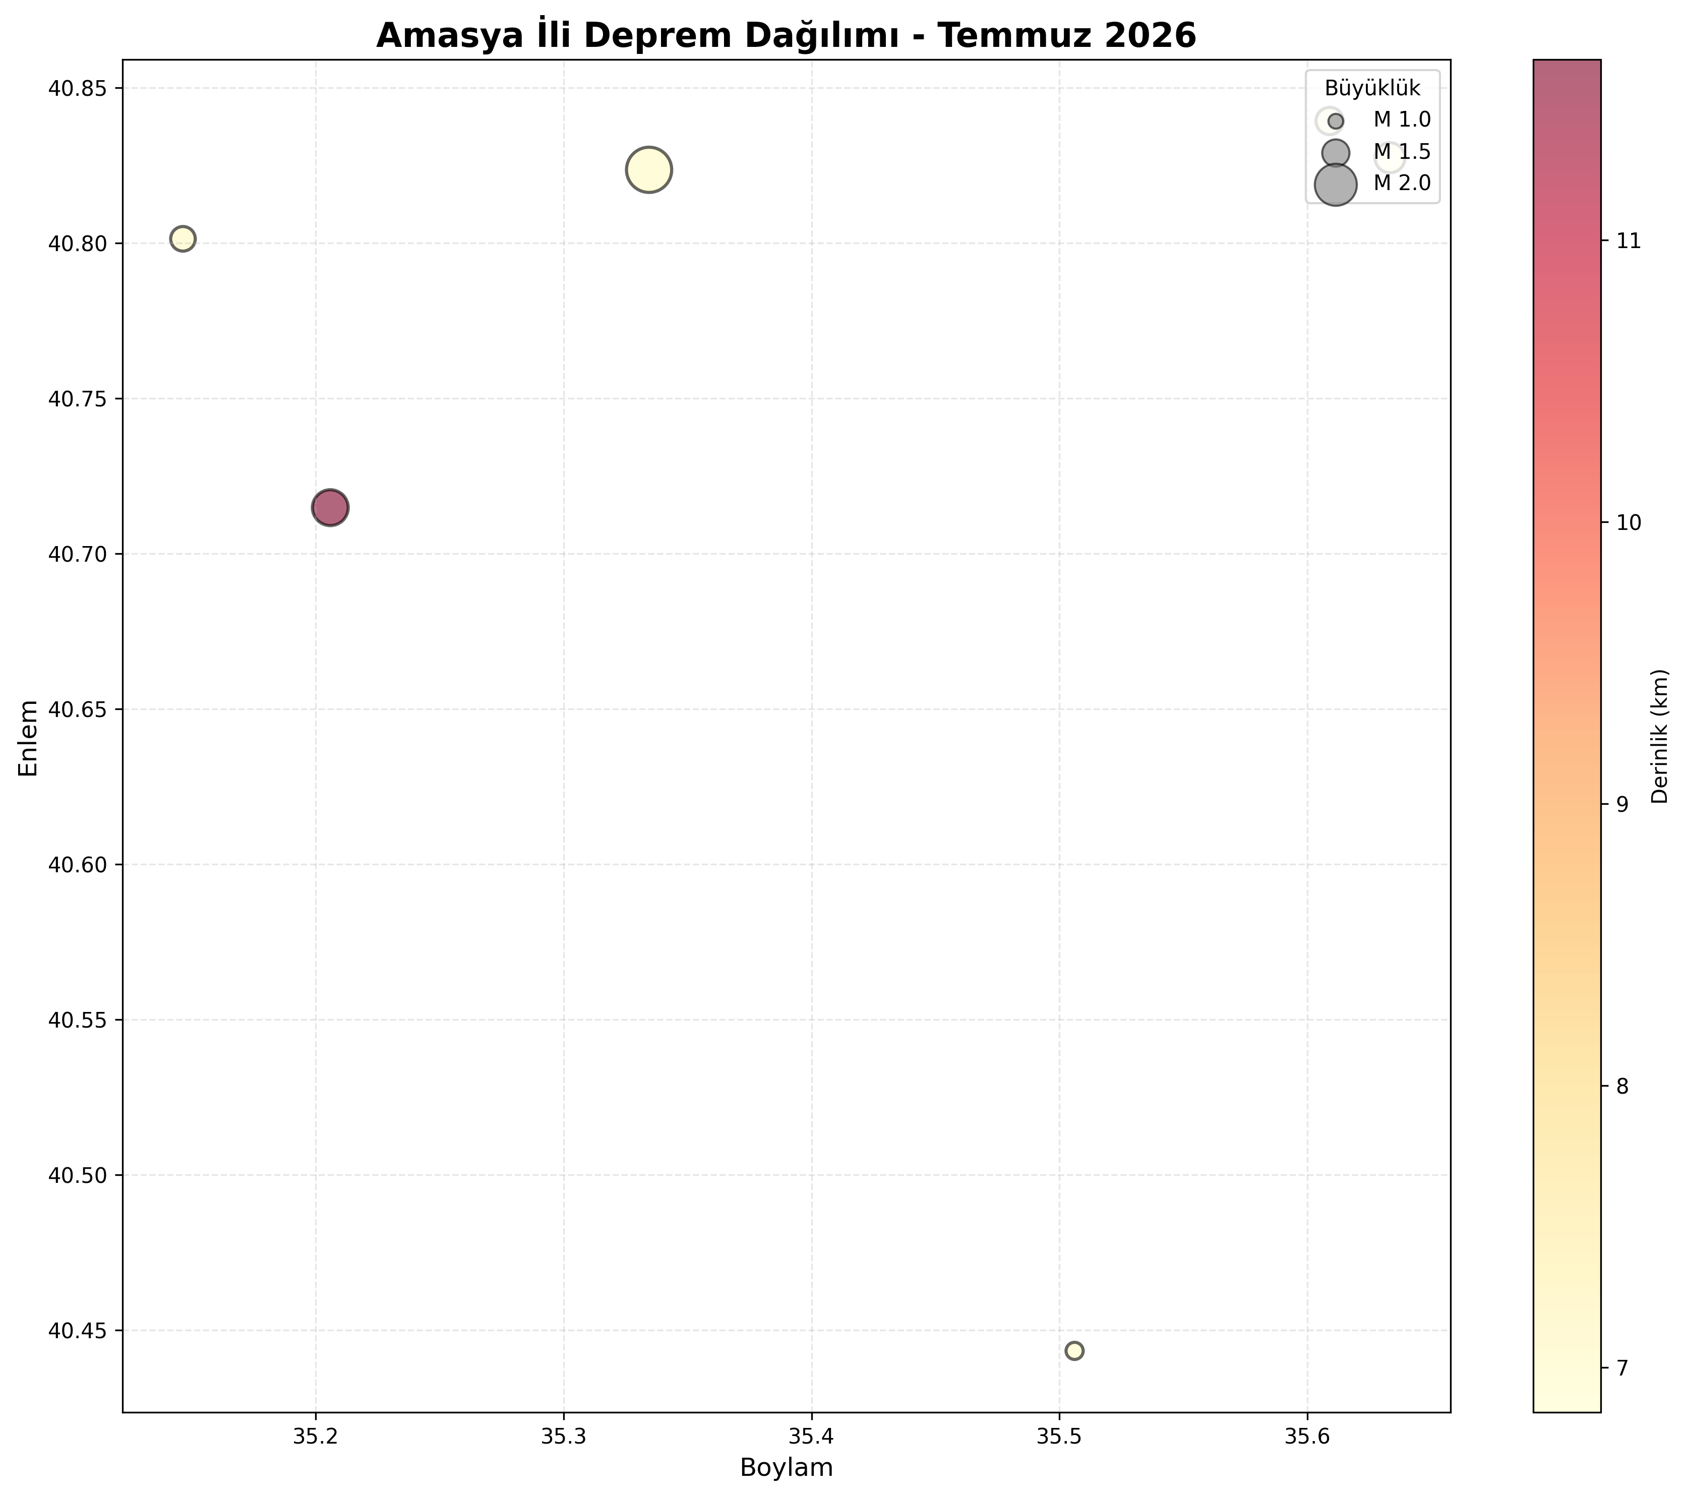Click the 'M 2.0' legend label
Viewport: 1687px width, 1496px height.
pos(1402,184)
